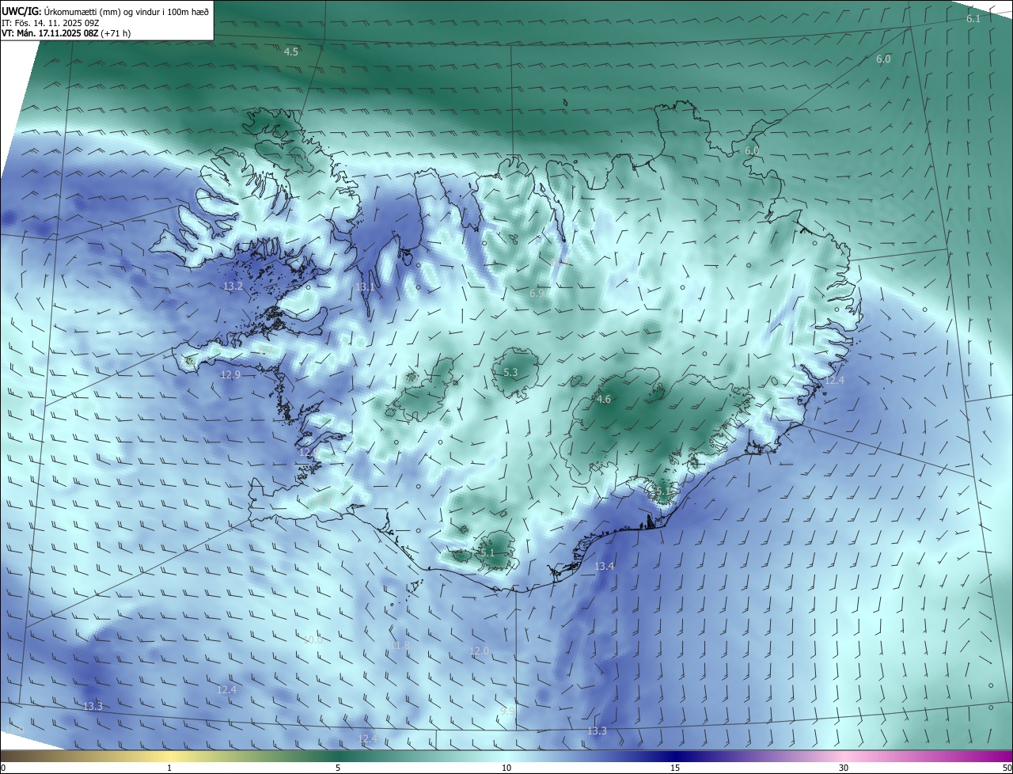The width and height of the screenshot is (1013, 774).
Task: Select the 13.4 value off the coast
Action: (604, 567)
